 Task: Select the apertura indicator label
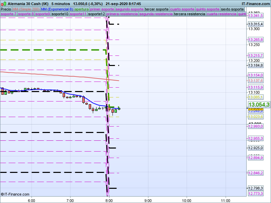(81, 9)
